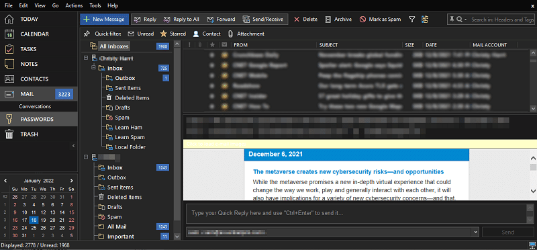This screenshot has height=250, width=537.
Task: Click Reply to All button
Action: click(x=181, y=19)
